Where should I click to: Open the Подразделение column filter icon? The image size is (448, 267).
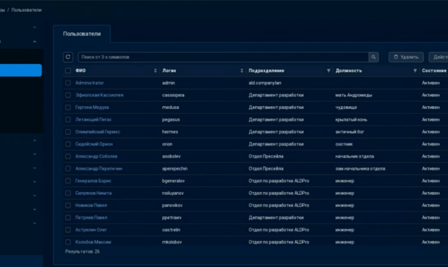click(328, 71)
